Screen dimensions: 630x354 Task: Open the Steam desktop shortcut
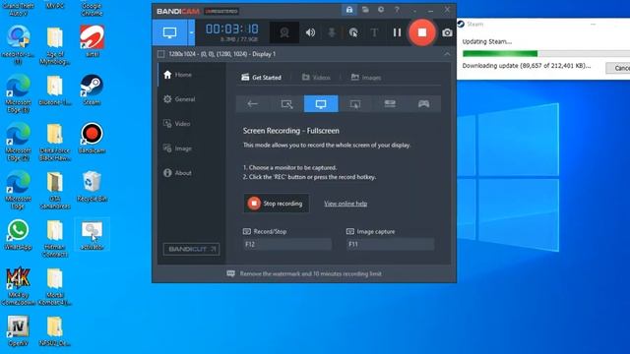(92, 89)
